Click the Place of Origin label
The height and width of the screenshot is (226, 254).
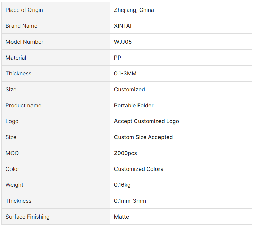24,10
